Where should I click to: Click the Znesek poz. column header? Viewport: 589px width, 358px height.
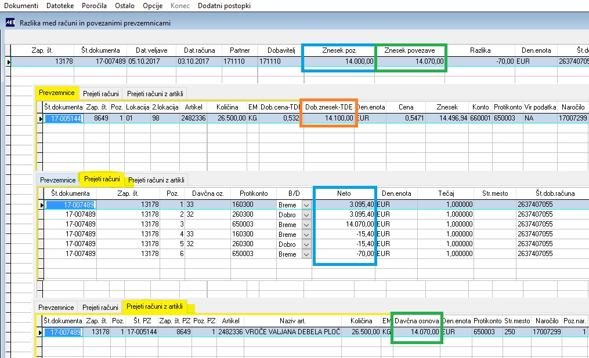pos(339,50)
